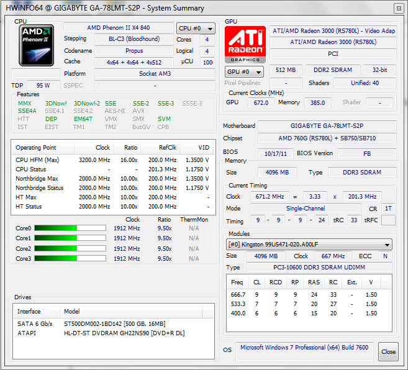Click the Microsoft Windows 7 Professional OS field
The height and width of the screenshot is (370, 408).
click(304, 349)
